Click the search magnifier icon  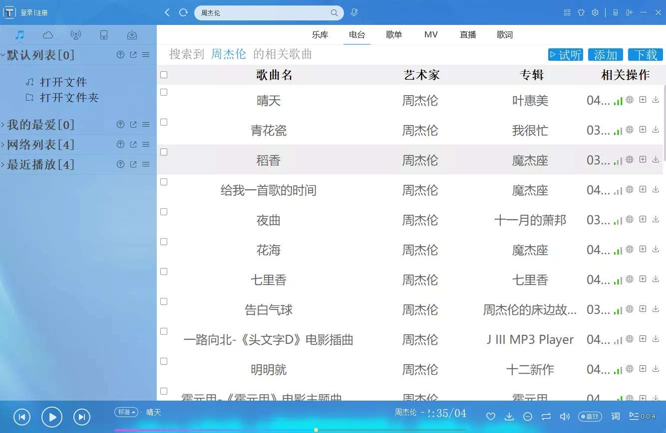334,13
